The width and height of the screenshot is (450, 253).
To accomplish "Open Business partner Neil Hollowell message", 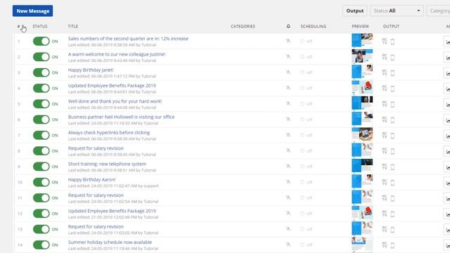I will coord(121,117).
